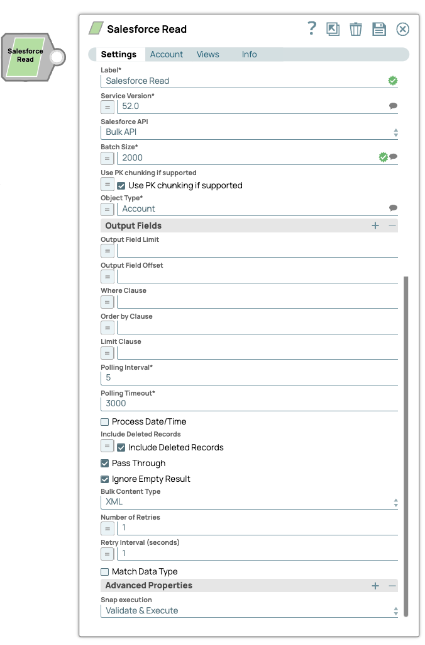Add an Output Fields row with plus

tap(375, 225)
